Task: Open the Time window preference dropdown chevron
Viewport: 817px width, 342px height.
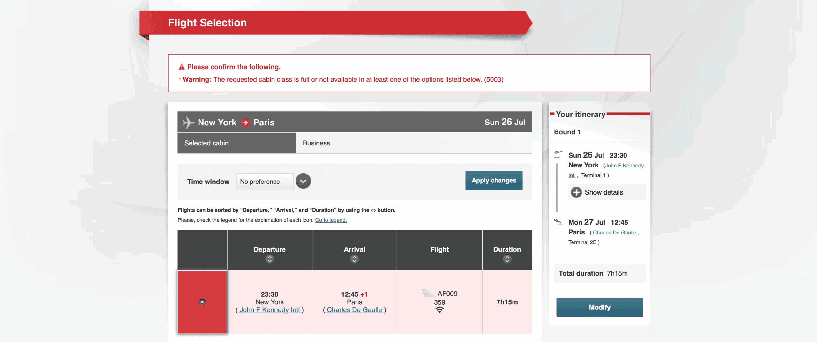Action: 303,181
